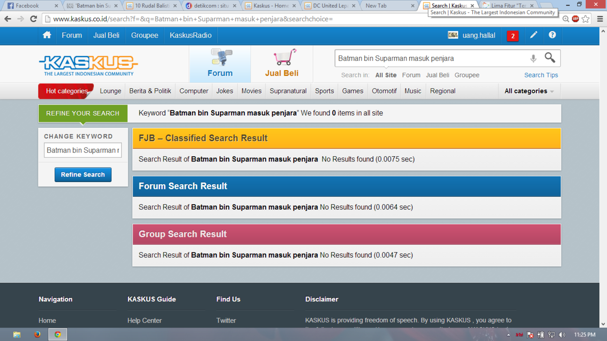Viewport: 607px width, 341px height.
Task: Open the network tray icon
Action: point(552,335)
